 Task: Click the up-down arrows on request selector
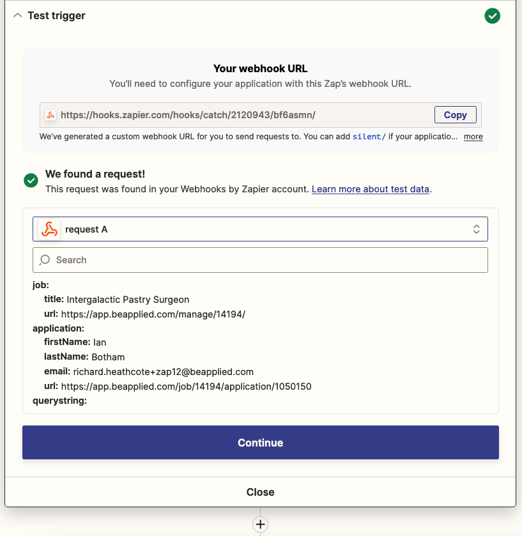tap(476, 229)
